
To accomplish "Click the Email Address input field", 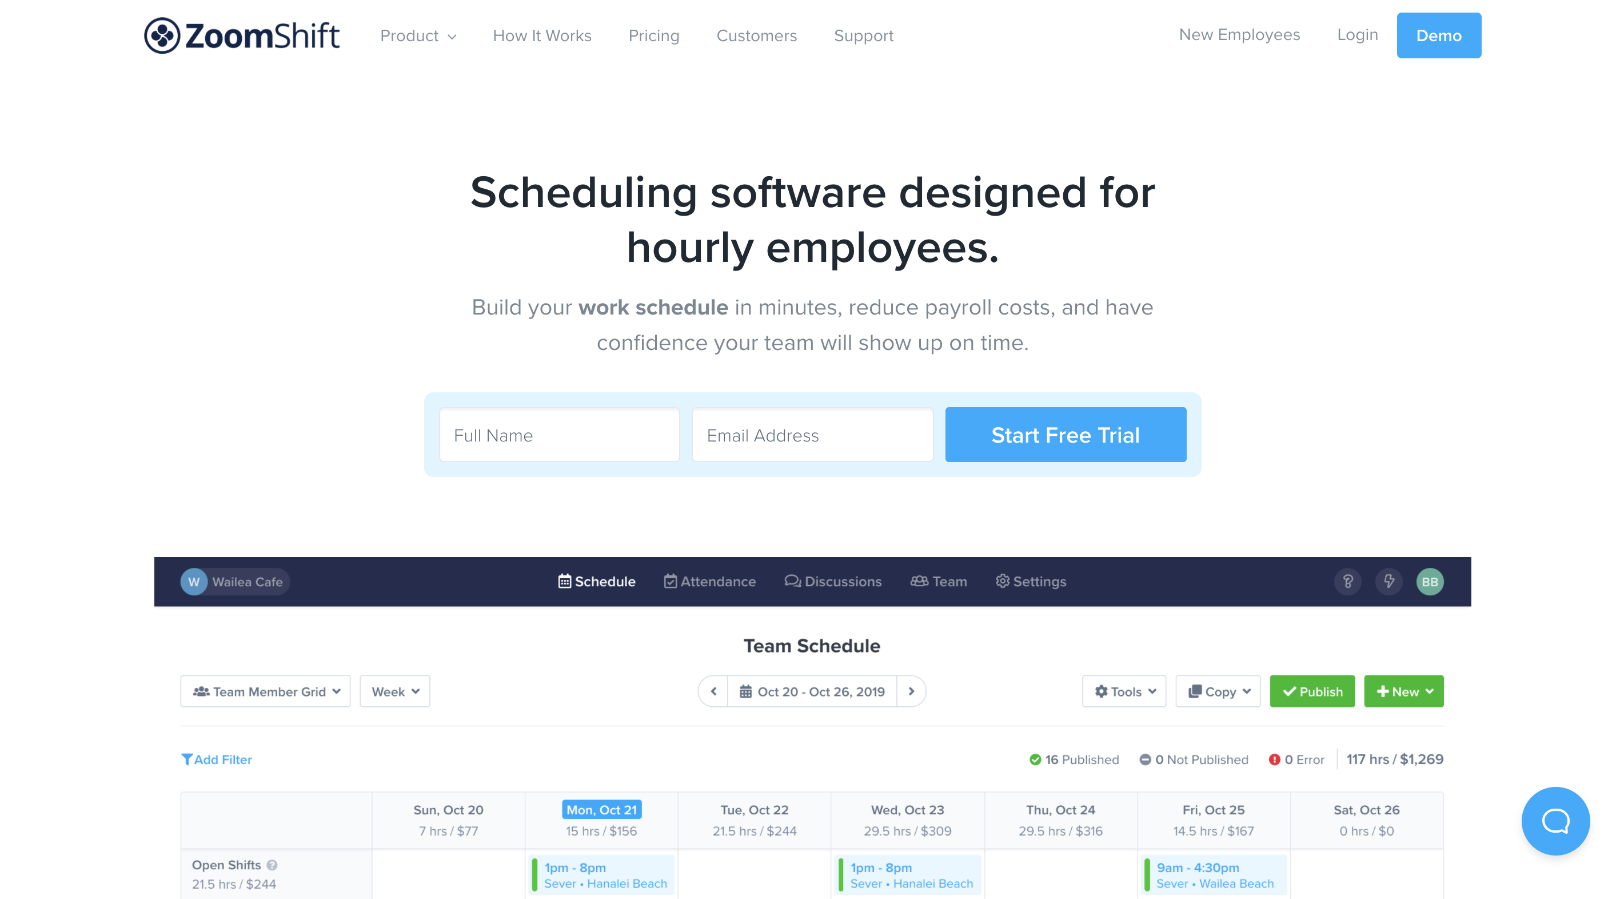I will coord(811,434).
